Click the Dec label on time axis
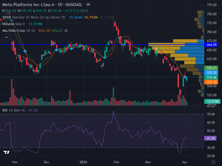Screen dimensions: 222x166 [47, 162]
